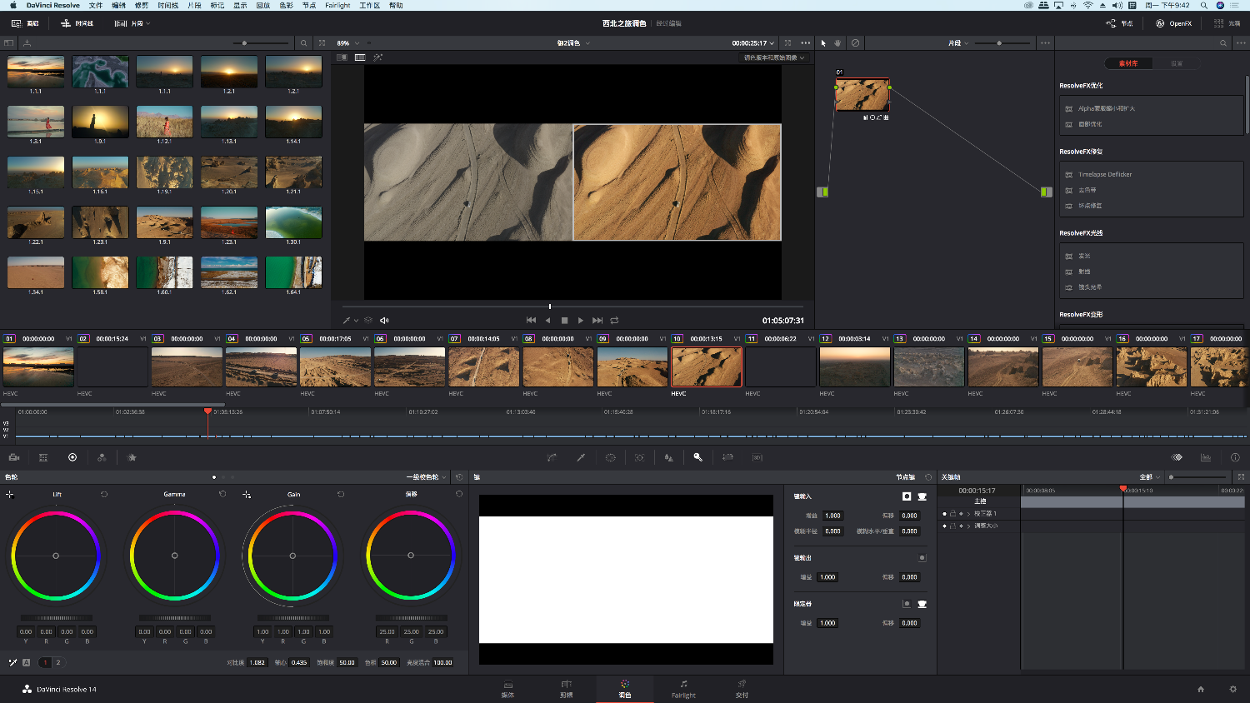Expand the Corrector 1 keyframe track
This screenshot has width=1250, height=703.
968,514
